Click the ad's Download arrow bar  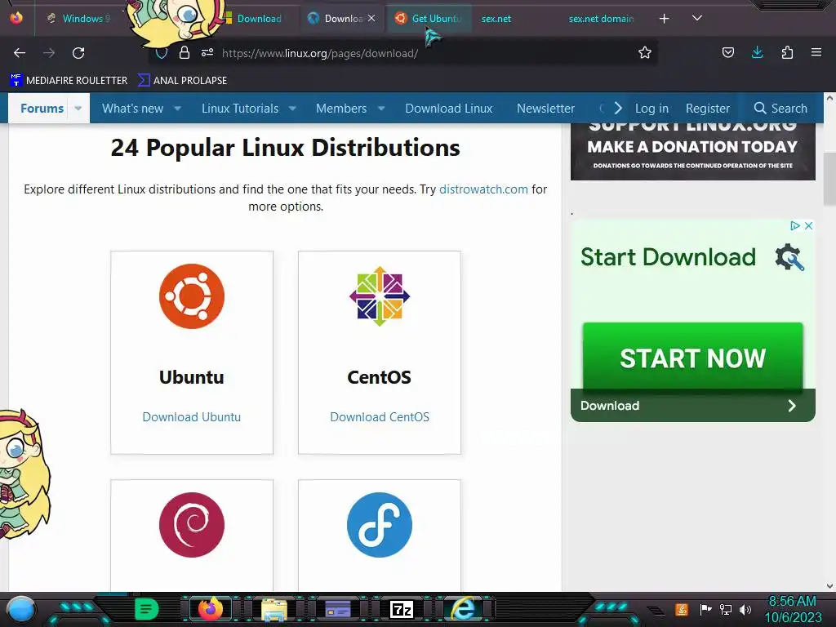pyautogui.click(x=692, y=406)
